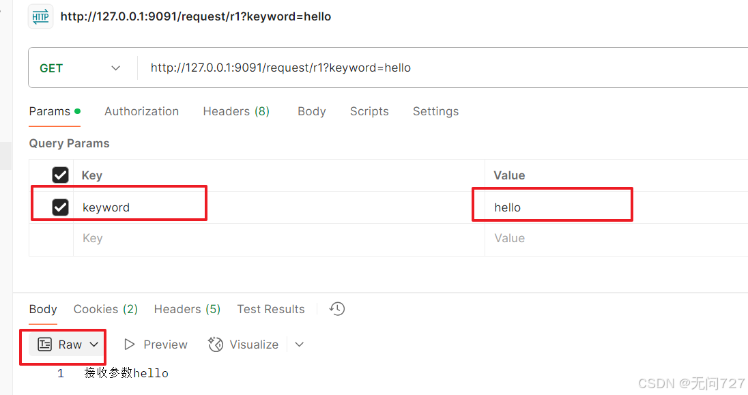Open the Test Results tab
The image size is (748, 395).
click(x=270, y=309)
